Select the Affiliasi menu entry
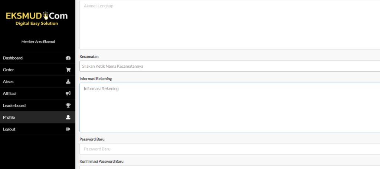This screenshot has height=169, width=380. tap(37, 94)
